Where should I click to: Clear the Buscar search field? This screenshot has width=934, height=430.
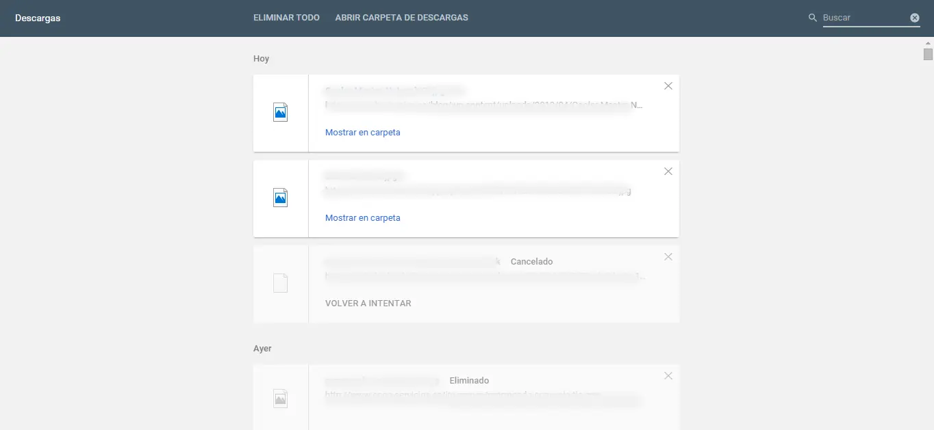point(915,18)
